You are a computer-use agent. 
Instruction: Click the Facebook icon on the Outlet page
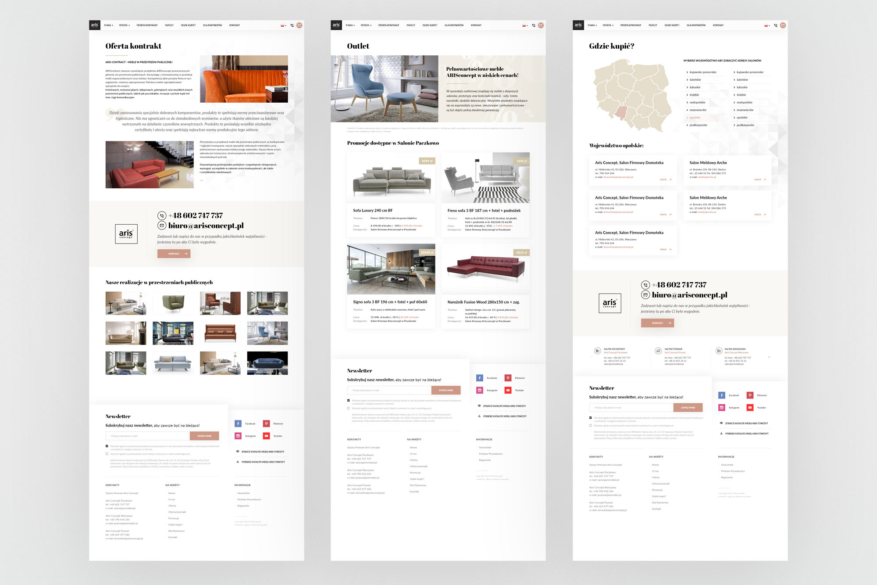(480, 378)
